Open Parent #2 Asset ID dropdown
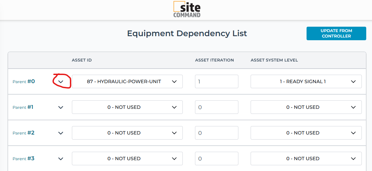 127,133
